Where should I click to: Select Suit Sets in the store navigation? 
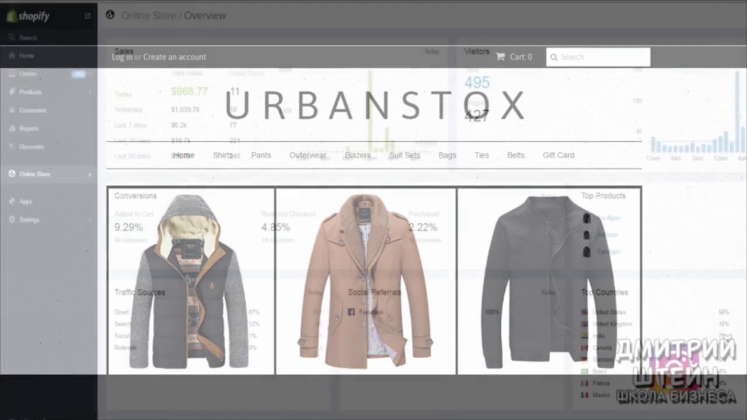404,155
